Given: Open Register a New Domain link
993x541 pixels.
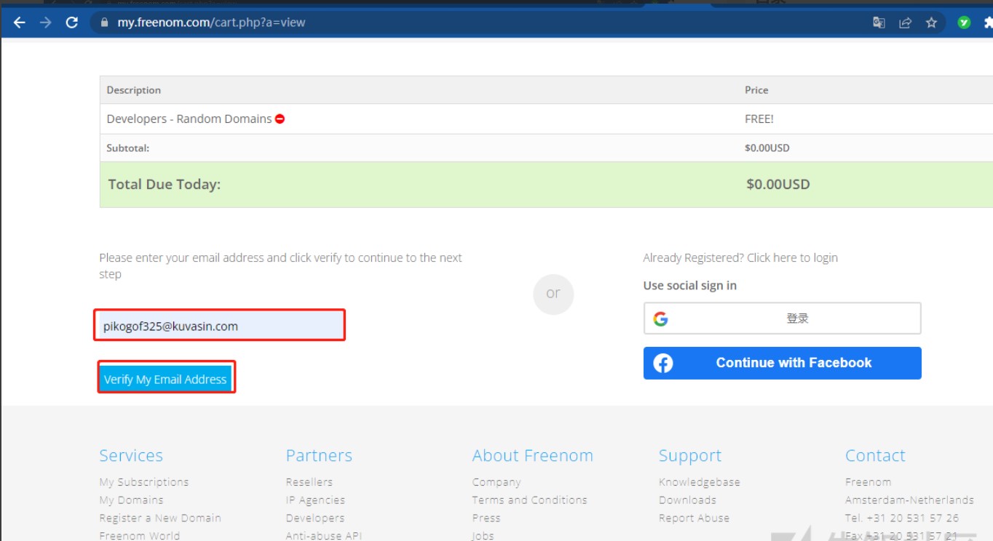Looking at the screenshot, I should 160,518.
